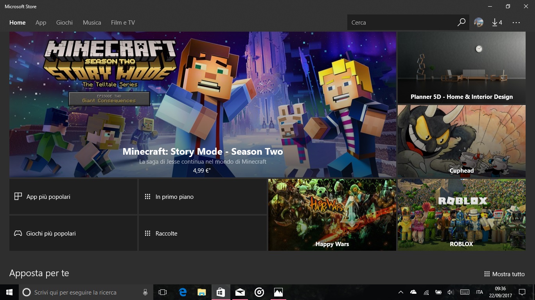Click Mostra tutto link
Viewport: 535px width, 300px height.
[504, 274]
